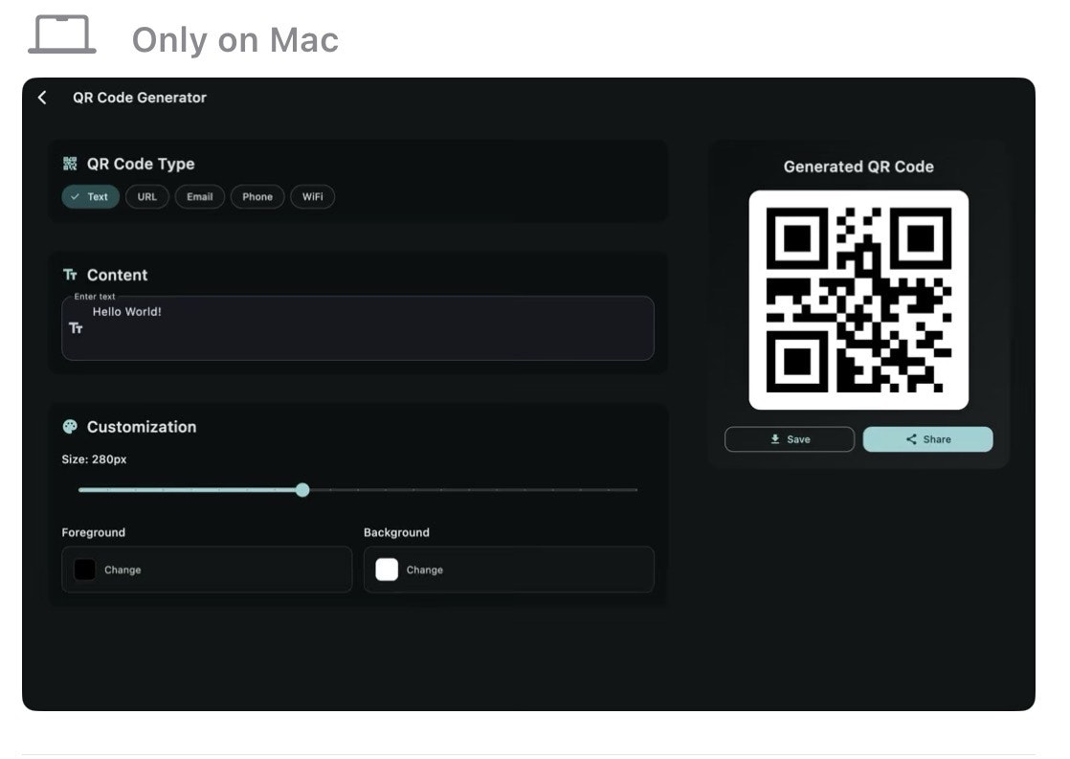Switch QR type to Phone
This screenshot has width=1070, height=759.
(x=257, y=196)
